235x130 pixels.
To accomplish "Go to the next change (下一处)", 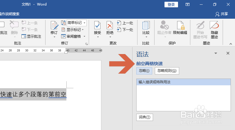I will tap(125, 30).
